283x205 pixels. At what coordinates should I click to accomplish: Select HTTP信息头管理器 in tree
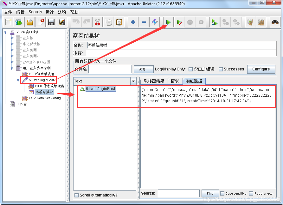[50, 86]
